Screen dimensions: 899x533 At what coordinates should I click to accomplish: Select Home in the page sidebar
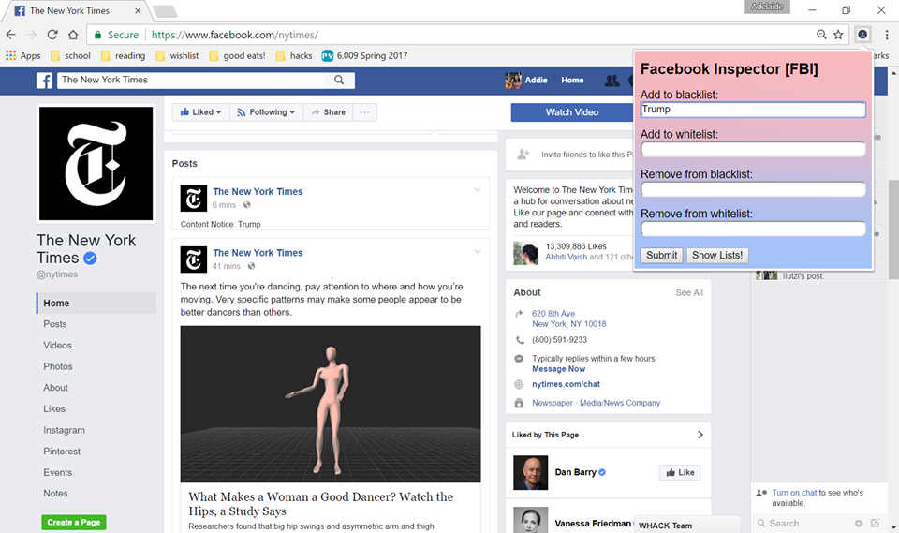pyautogui.click(x=96, y=303)
